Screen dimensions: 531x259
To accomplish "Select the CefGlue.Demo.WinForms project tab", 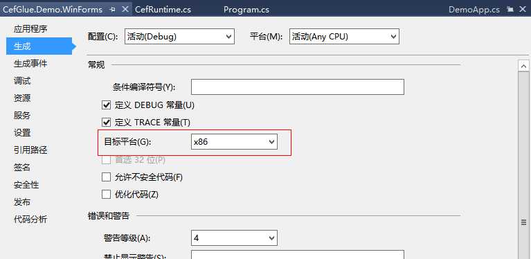I will pyautogui.click(x=53, y=10).
